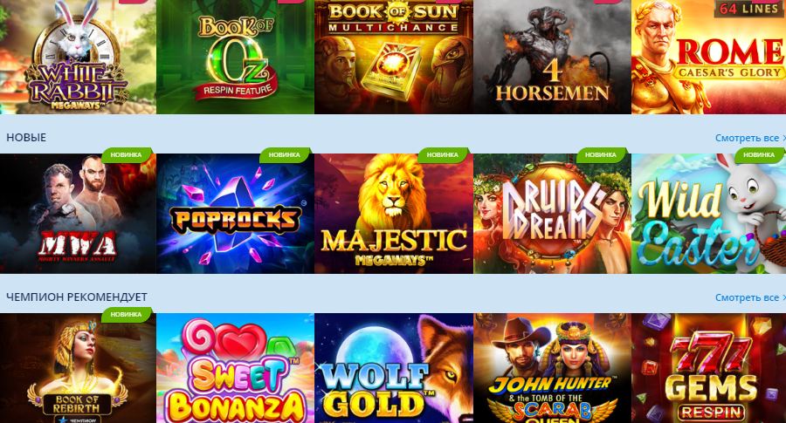The height and width of the screenshot is (423, 786).
Task: Open the Wild Easter bunny game
Action: coord(709,214)
